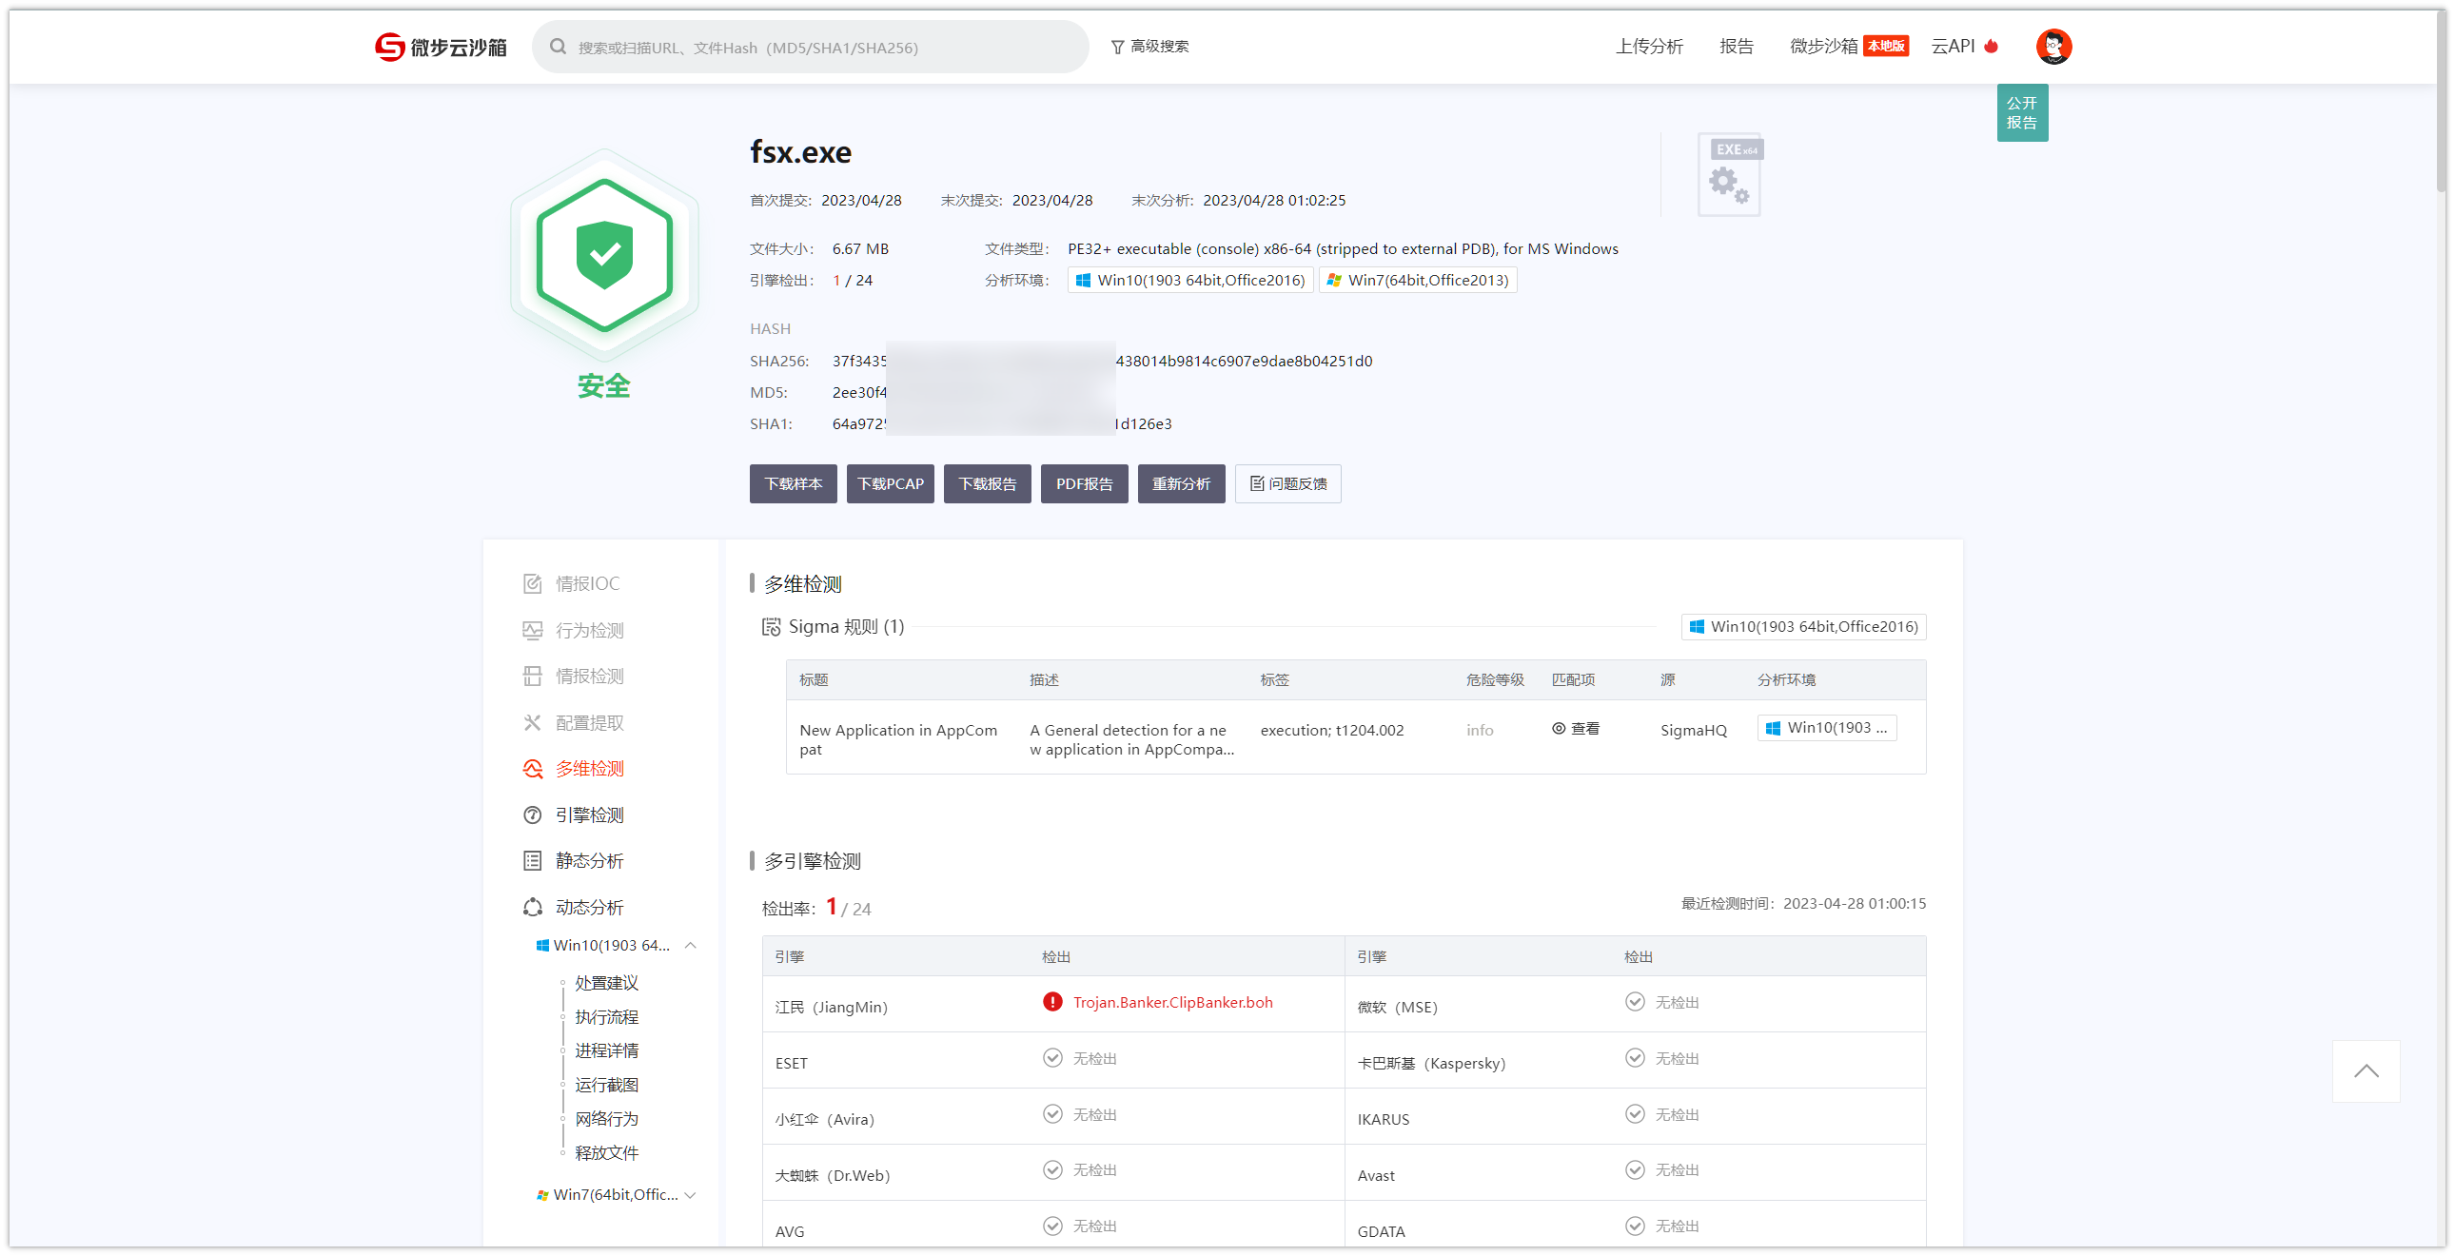Screen dimensions: 2455x1256
Task: Click 下载PCAP button
Action: [x=890, y=484]
